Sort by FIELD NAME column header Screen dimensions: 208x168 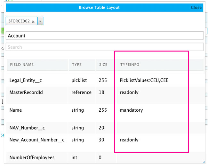tap(22, 65)
